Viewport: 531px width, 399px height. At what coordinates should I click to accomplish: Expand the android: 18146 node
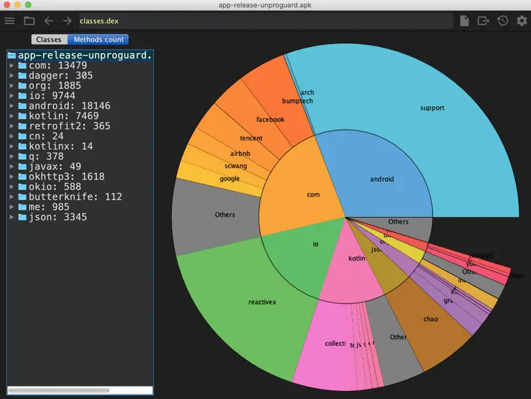click(x=11, y=106)
